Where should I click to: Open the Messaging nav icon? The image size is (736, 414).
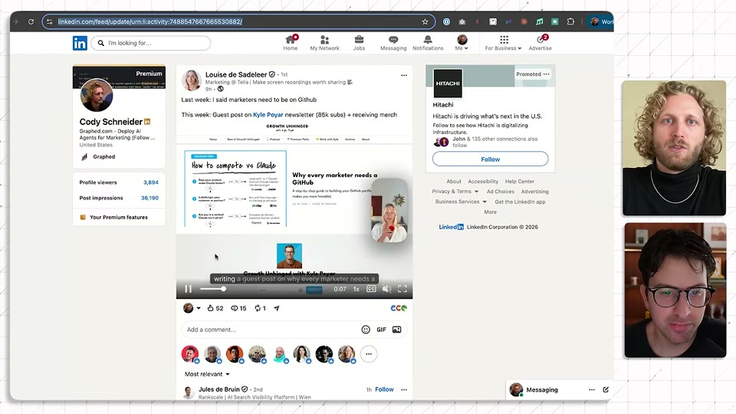(x=393, y=40)
